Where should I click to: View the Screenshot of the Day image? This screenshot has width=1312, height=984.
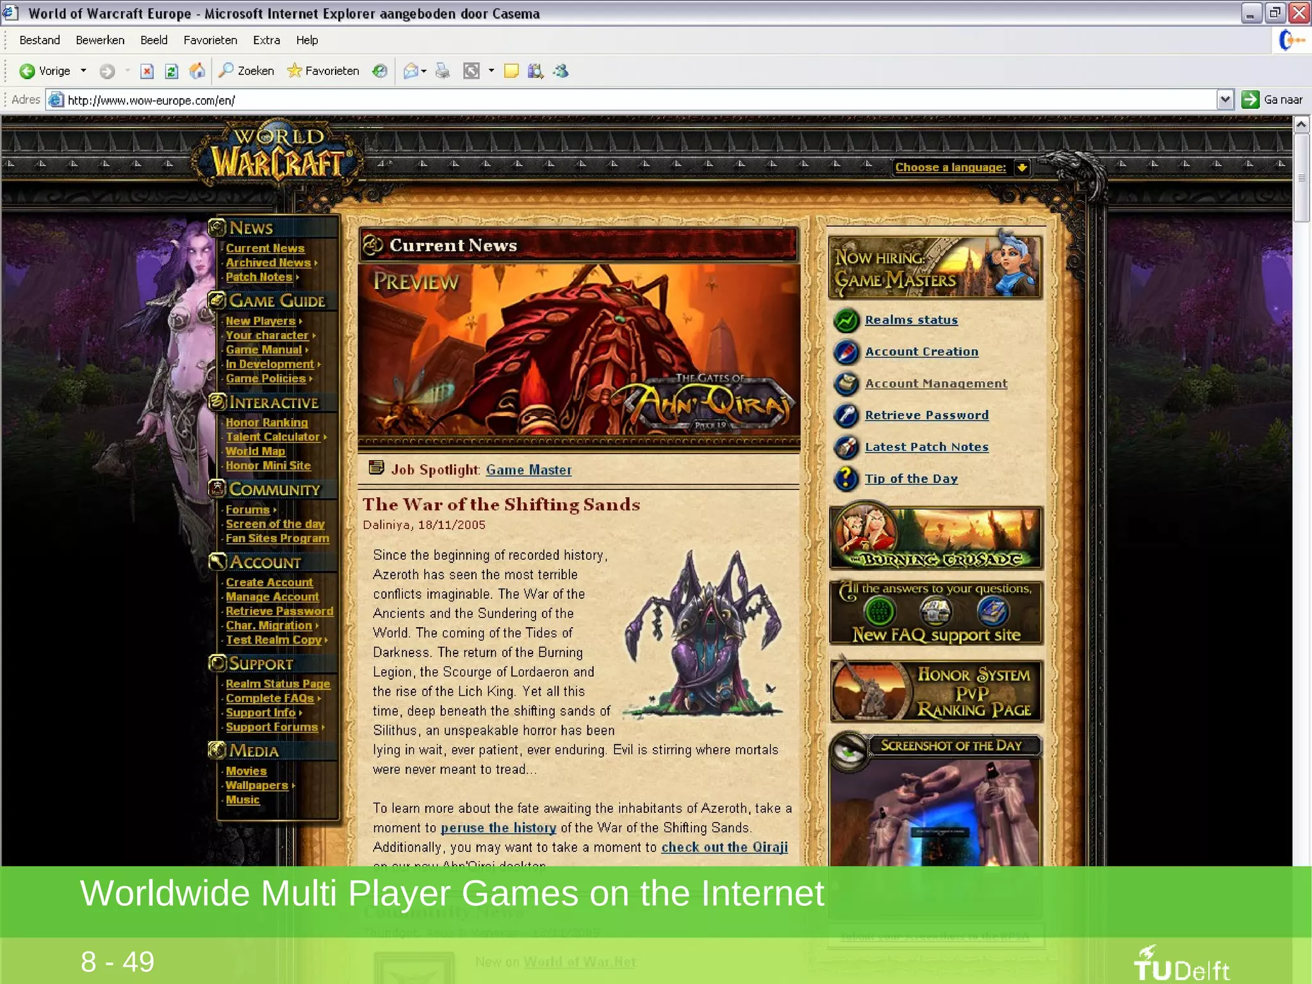pos(935,813)
